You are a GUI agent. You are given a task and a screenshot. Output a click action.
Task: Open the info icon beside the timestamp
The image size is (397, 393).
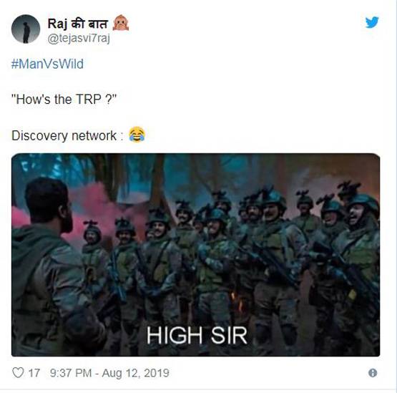373,373
